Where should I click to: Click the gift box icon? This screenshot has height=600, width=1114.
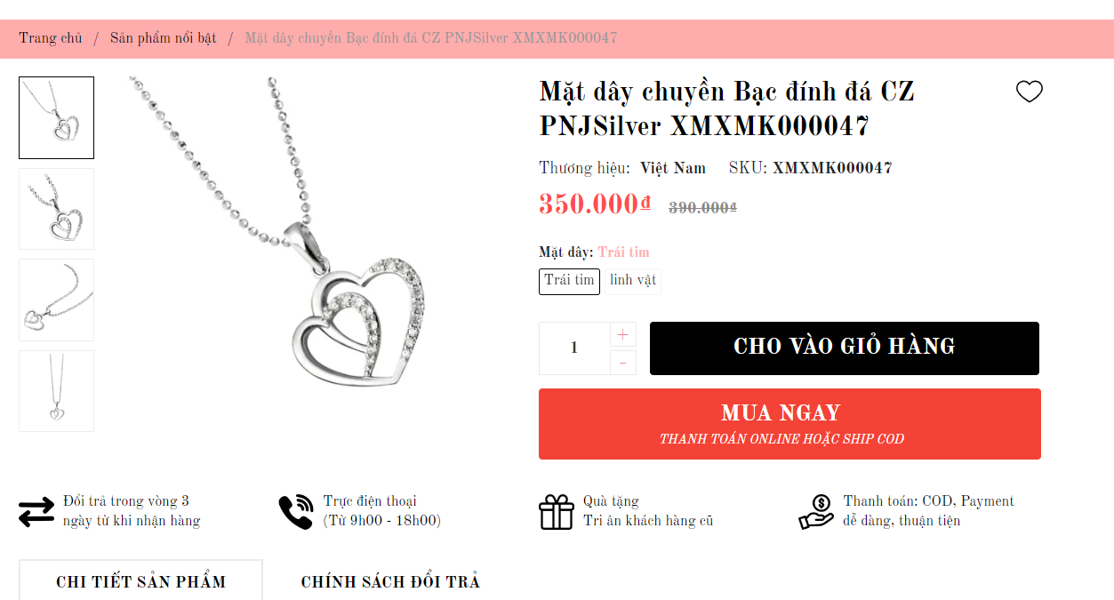557,512
